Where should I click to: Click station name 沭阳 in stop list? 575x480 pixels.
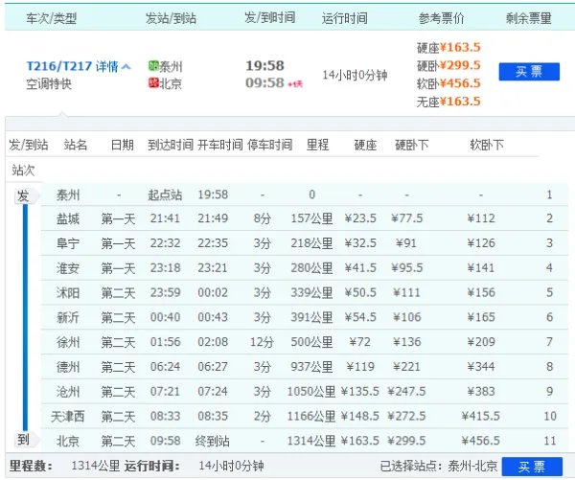point(68,292)
